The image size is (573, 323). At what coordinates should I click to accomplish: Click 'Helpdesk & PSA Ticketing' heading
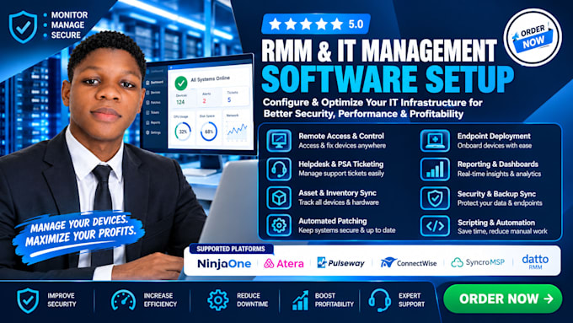pos(341,164)
